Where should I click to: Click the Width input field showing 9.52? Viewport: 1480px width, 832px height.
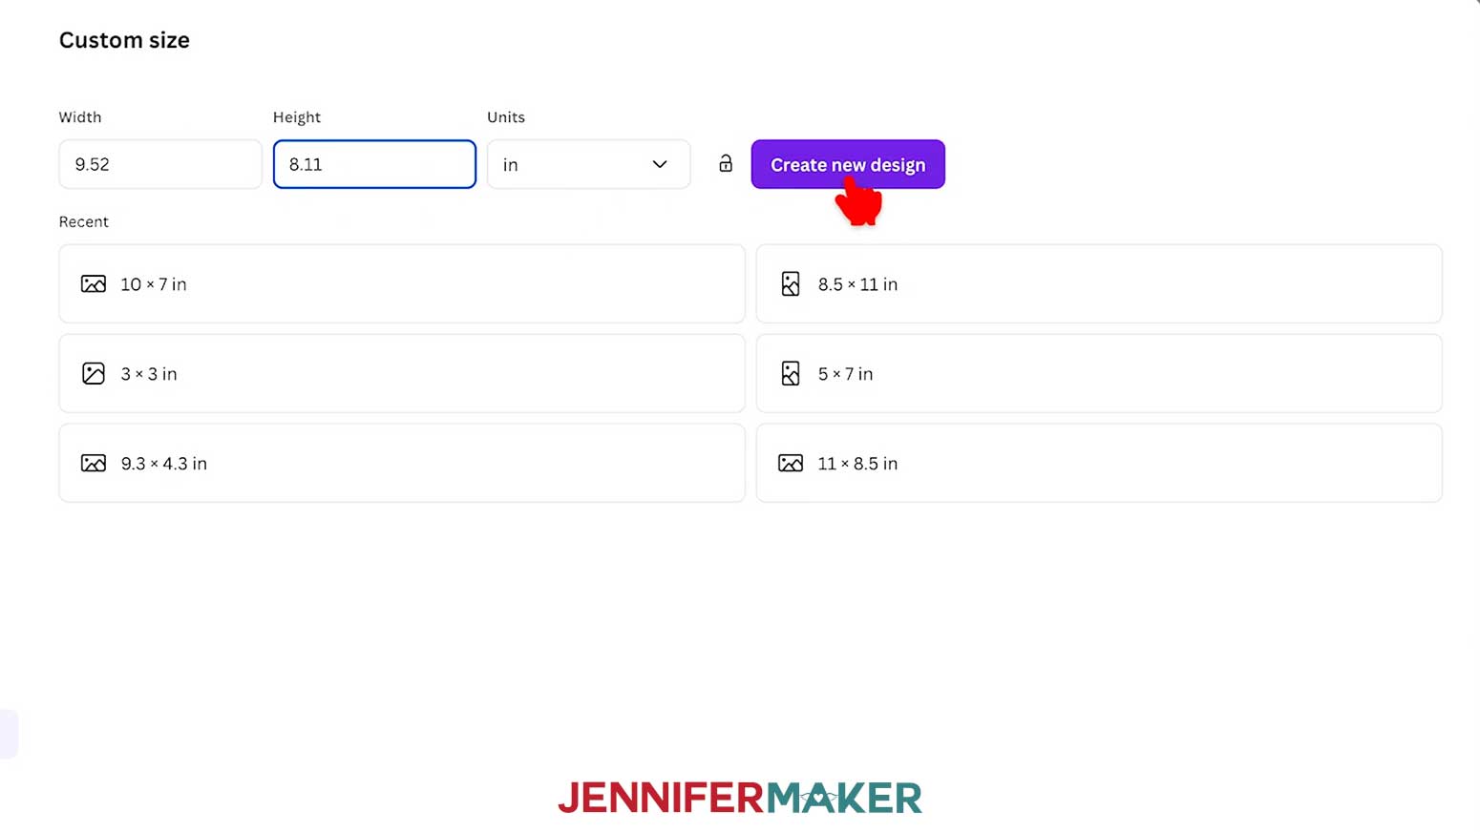point(160,164)
